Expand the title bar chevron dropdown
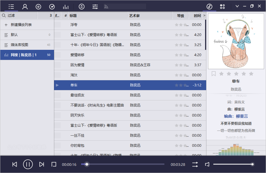 (x=237, y=6)
